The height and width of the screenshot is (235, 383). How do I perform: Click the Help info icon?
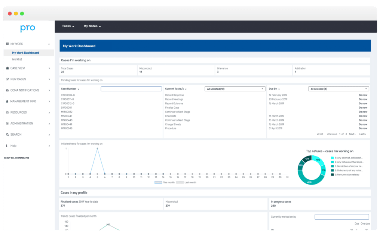(x=8, y=146)
